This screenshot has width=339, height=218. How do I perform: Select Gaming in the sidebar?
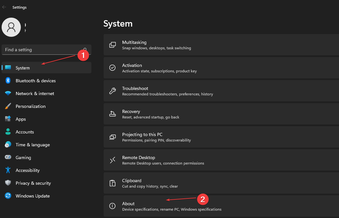click(x=23, y=157)
